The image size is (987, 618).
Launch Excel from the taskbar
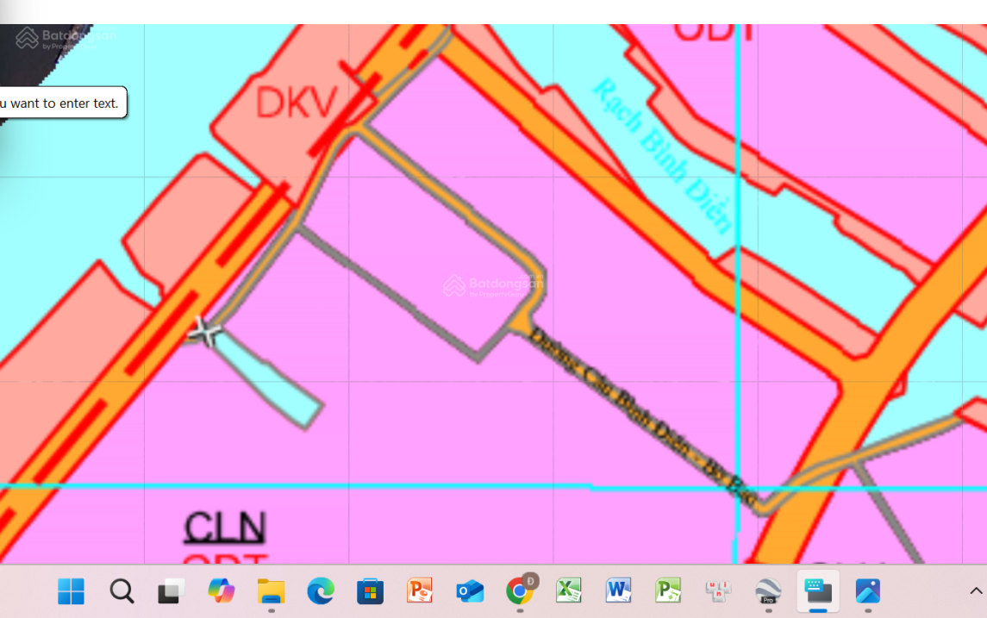coord(569,591)
